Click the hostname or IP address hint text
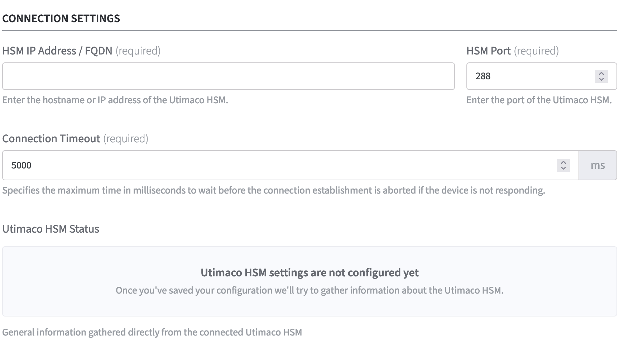This screenshot has height=352, width=624. 115,100
